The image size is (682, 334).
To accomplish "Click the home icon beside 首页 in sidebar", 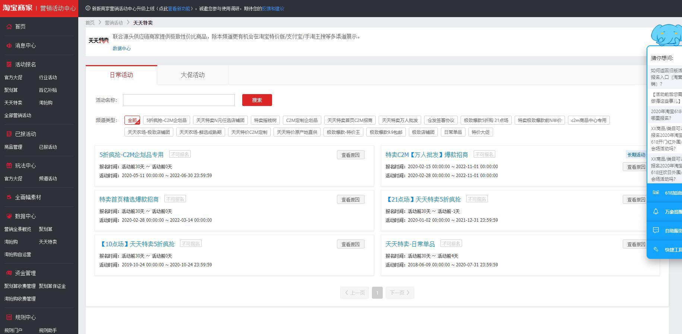I will pos(9,26).
